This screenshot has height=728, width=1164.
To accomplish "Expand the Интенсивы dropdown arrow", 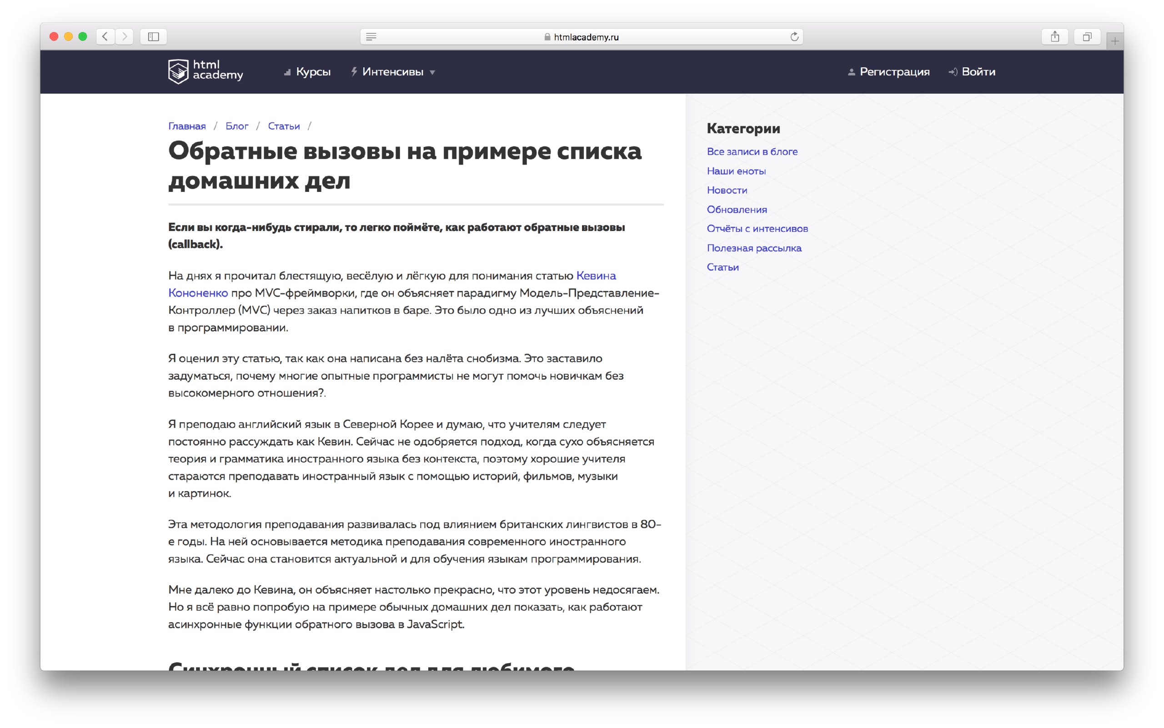I will point(432,73).
